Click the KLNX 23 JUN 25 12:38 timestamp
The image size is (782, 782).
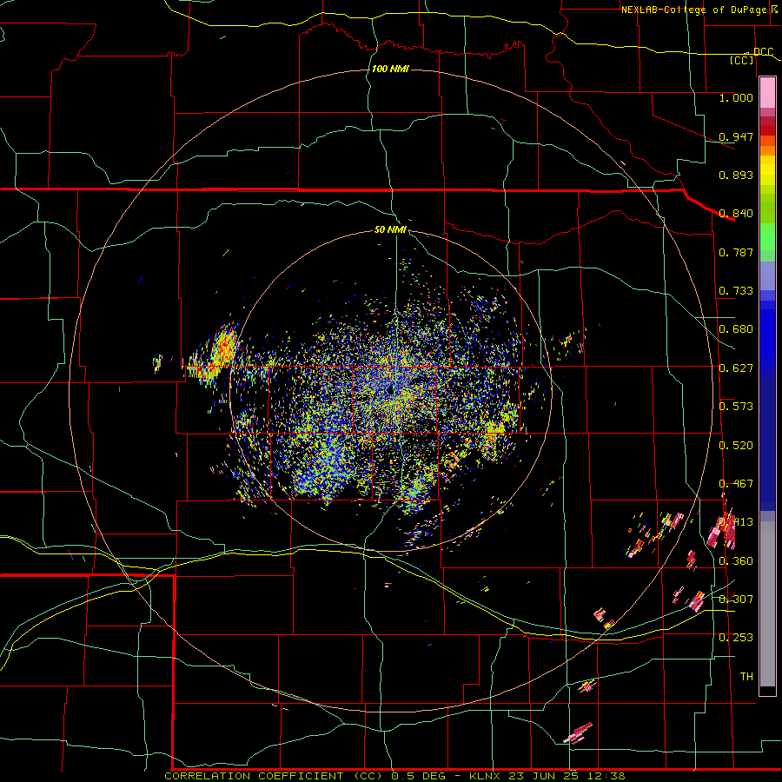(547, 776)
